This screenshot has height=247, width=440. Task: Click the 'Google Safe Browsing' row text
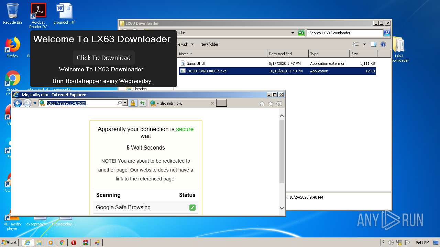click(123, 207)
